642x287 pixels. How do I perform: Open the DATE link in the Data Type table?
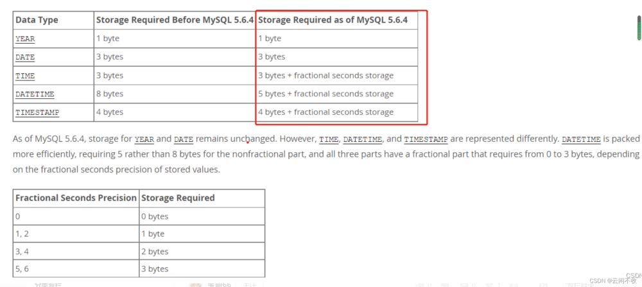25,57
